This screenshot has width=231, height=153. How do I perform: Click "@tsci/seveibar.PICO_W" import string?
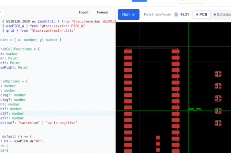[x=62, y=26]
